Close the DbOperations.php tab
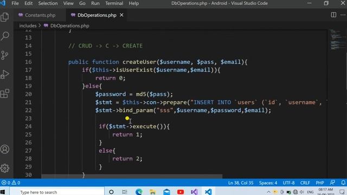The width and height of the screenshot is (347, 195). pos(121,15)
